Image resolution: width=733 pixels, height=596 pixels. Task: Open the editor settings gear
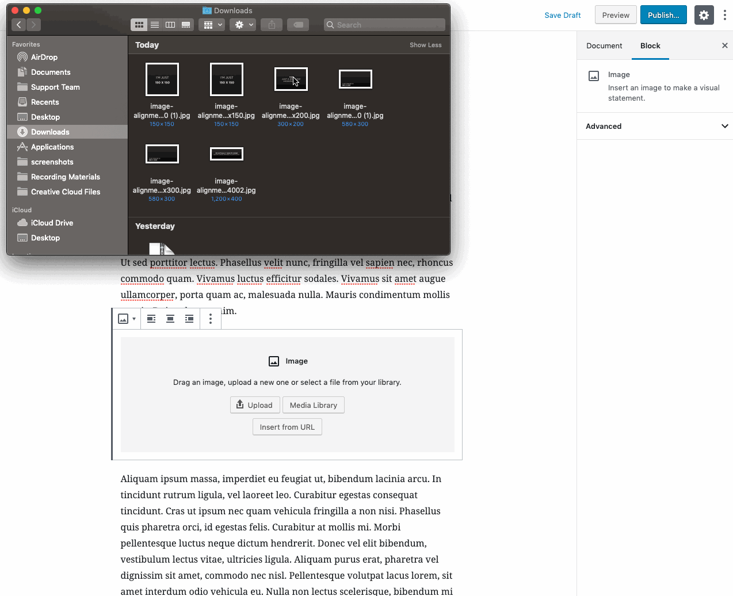click(x=704, y=15)
